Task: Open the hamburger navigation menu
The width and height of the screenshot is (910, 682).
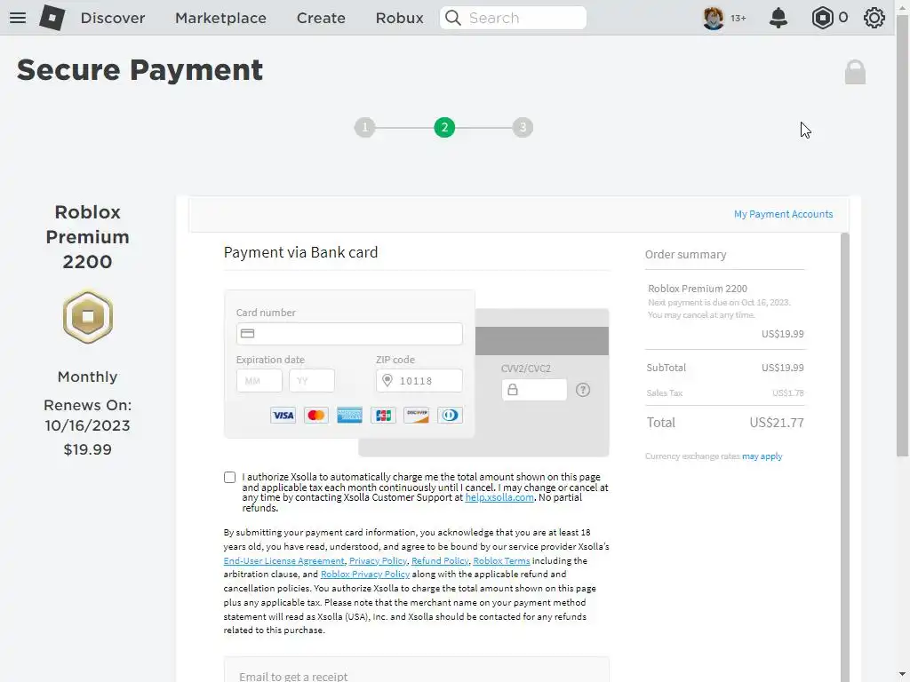Action: pos(18,18)
